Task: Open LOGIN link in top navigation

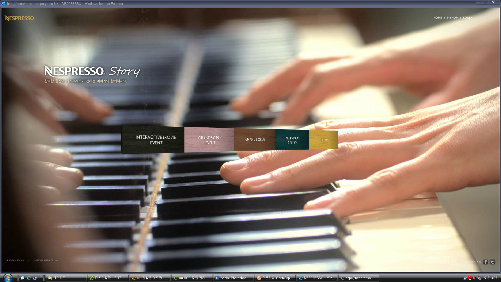Action: [x=468, y=18]
